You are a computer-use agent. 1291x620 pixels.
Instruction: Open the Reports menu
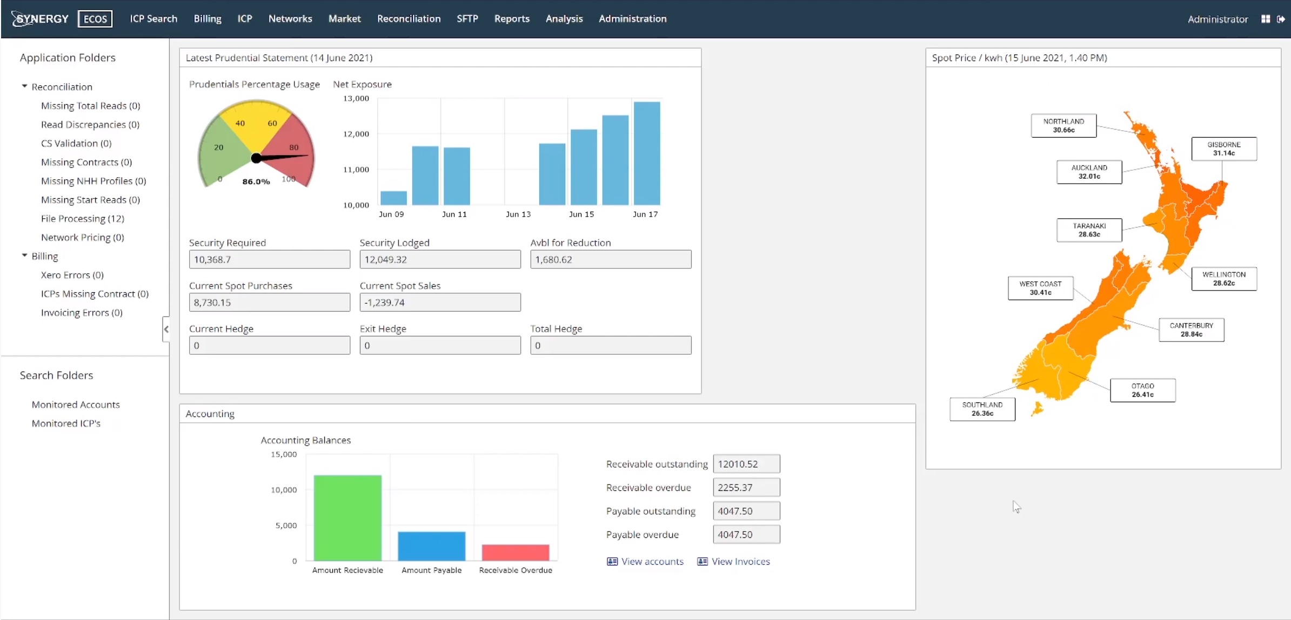pyautogui.click(x=512, y=19)
